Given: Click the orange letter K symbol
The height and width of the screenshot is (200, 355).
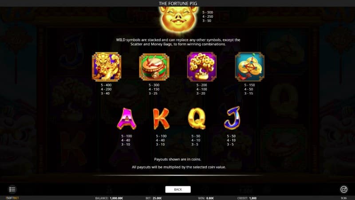Looking at the screenshot, I should tap(161, 118).
